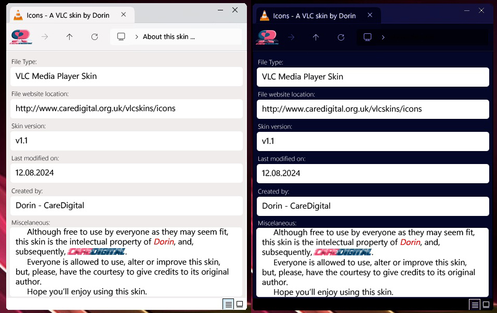Close the tab in the dark window

coord(370,15)
